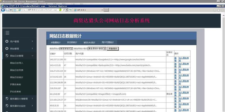Click the 黑名单 status cell for 64.124.8.98
This screenshot has width=225, height=112.
(x=170, y=94)
